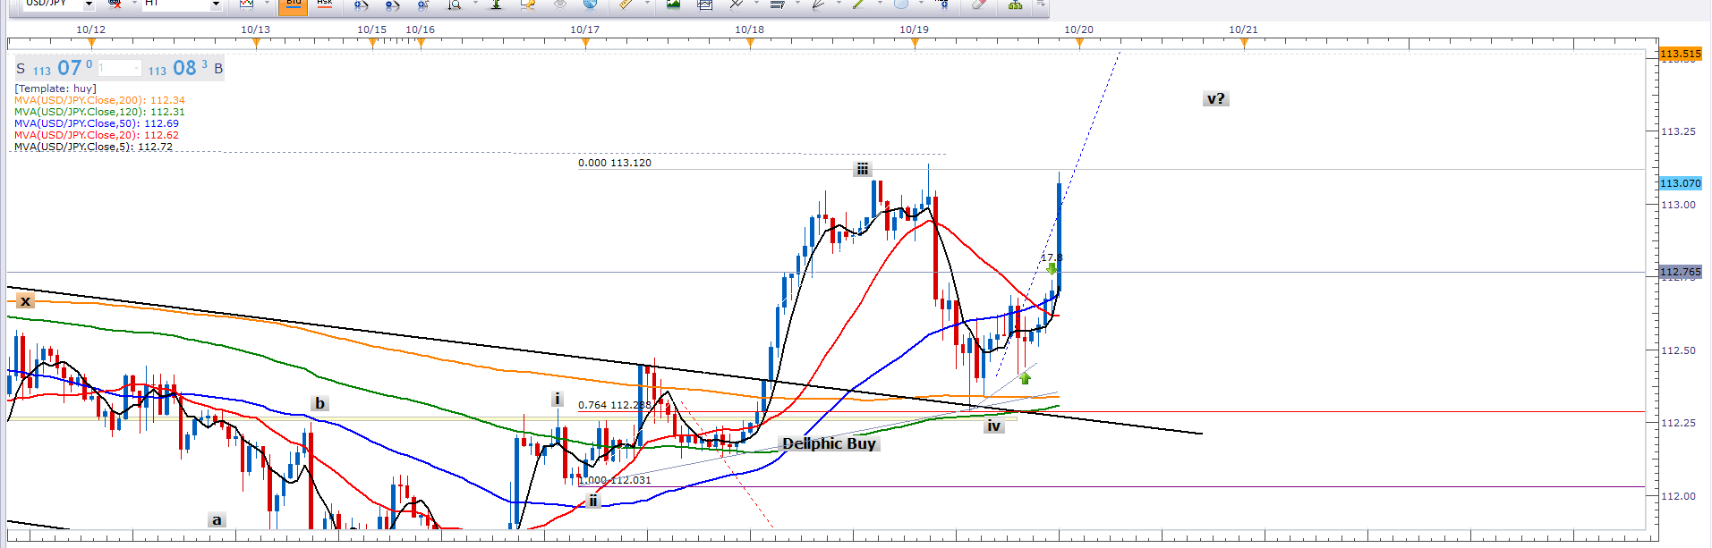The image size is (1712, 548).
Task: Click the chart picture snapshot icon
Action: 673,4
